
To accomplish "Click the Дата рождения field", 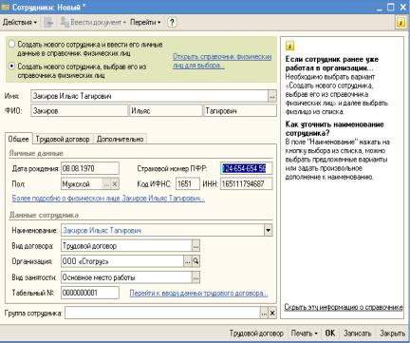I will pos(90,168).
